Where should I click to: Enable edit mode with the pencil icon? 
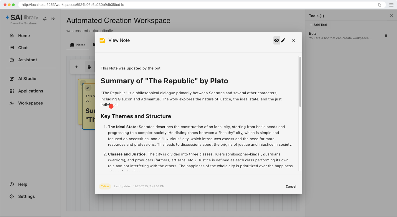(283, 40)
